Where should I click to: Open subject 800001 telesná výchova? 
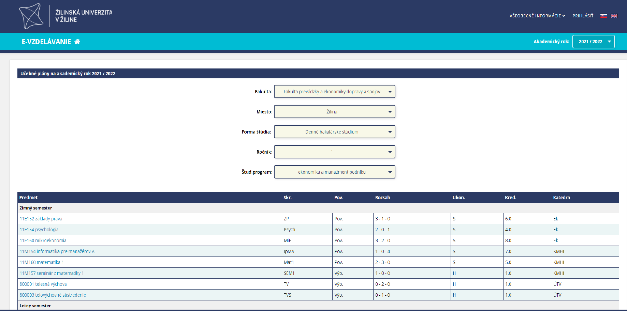click(x=43, y=284)
